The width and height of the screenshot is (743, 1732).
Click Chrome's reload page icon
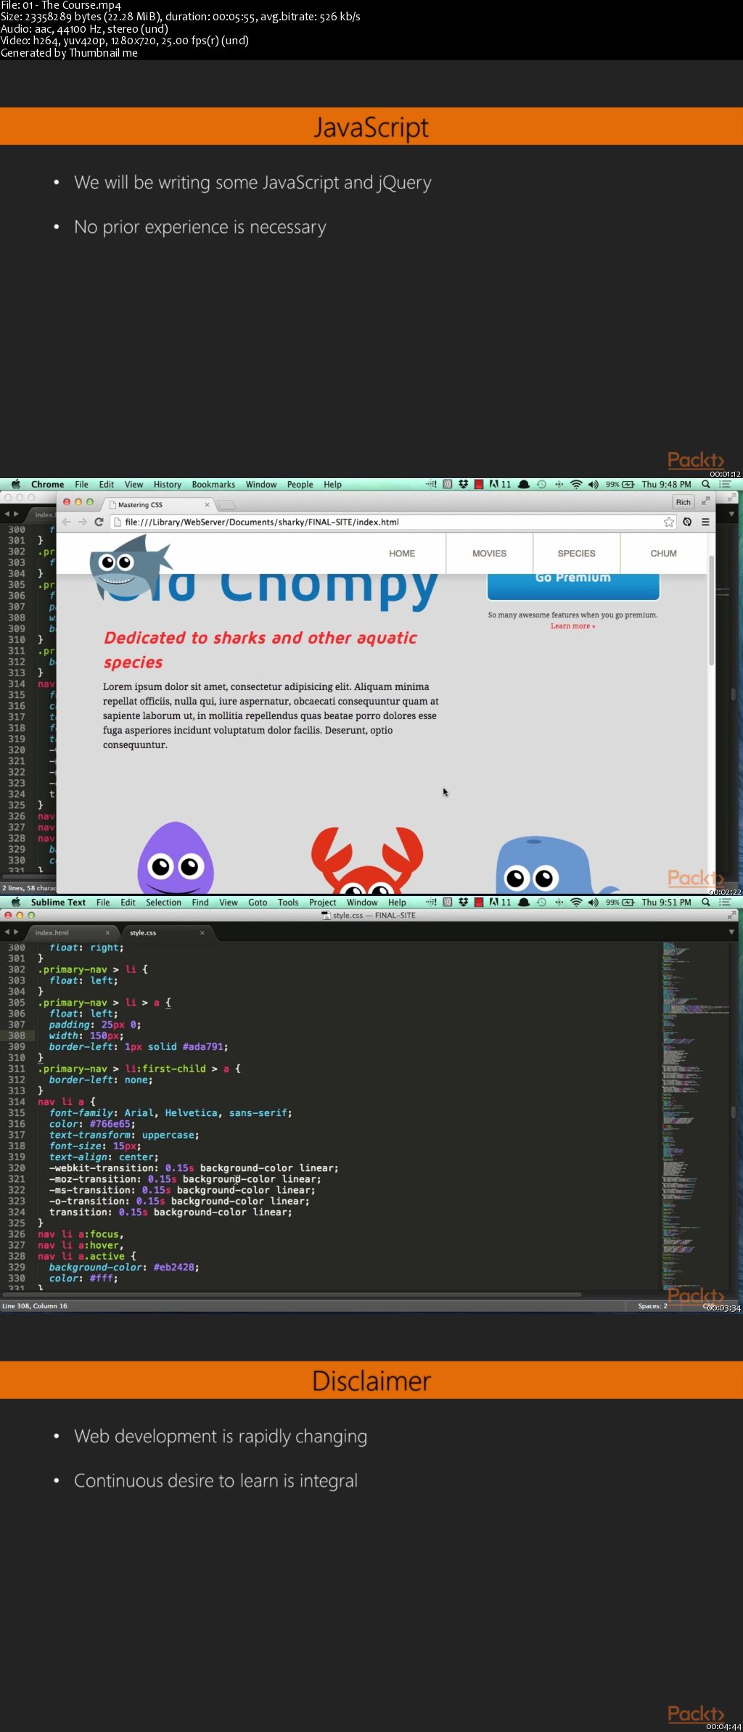tap(99, 522)
